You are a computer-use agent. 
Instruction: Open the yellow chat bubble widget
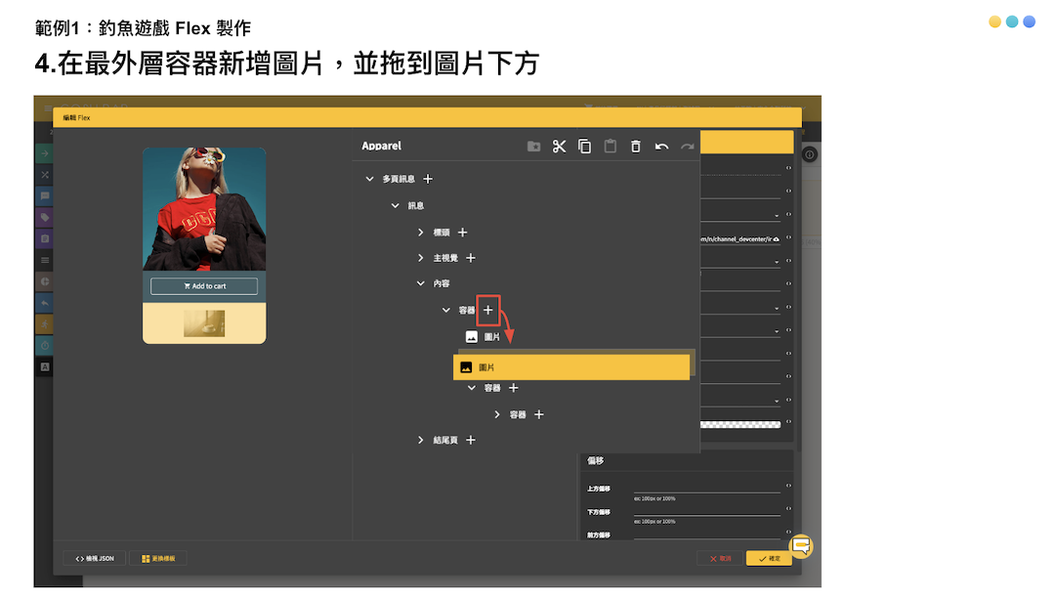click(x=801, y=545)
